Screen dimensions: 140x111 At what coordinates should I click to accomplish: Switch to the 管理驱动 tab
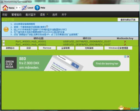(16, 15)
